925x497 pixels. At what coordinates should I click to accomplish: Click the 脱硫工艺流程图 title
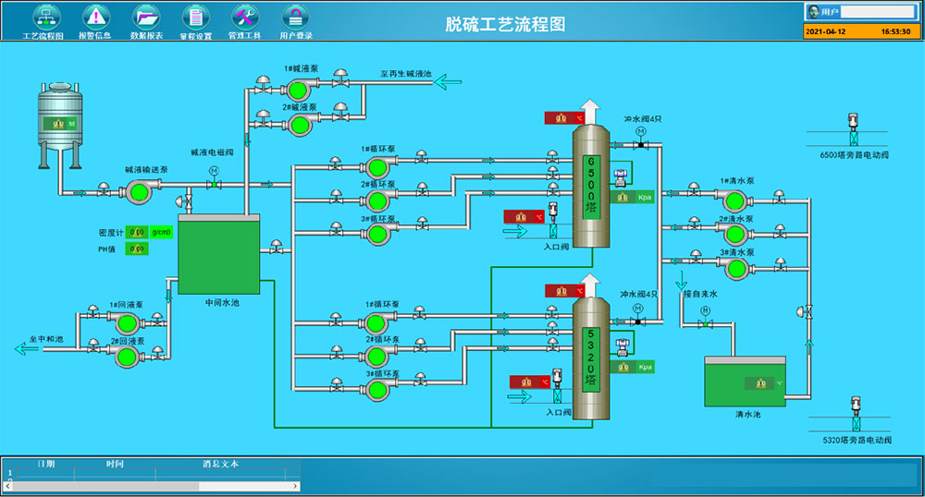click(x=505, y=24)
